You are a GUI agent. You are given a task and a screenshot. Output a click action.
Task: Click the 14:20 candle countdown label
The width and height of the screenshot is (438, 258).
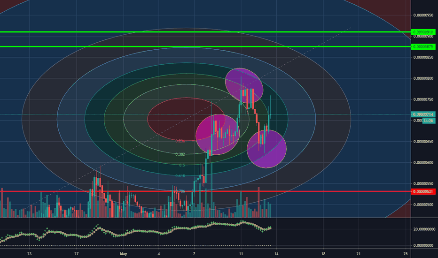[x=428, y=121]
